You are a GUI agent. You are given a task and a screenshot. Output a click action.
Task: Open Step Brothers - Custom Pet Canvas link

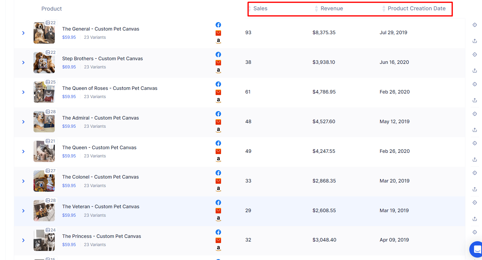[103, 58]
